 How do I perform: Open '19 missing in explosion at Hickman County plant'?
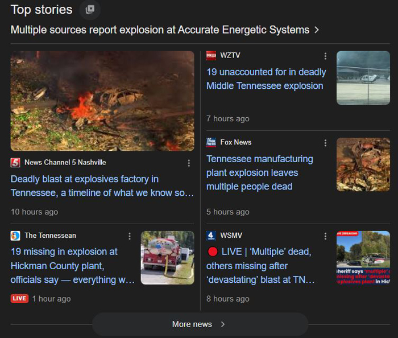click(x=73, y=266)
